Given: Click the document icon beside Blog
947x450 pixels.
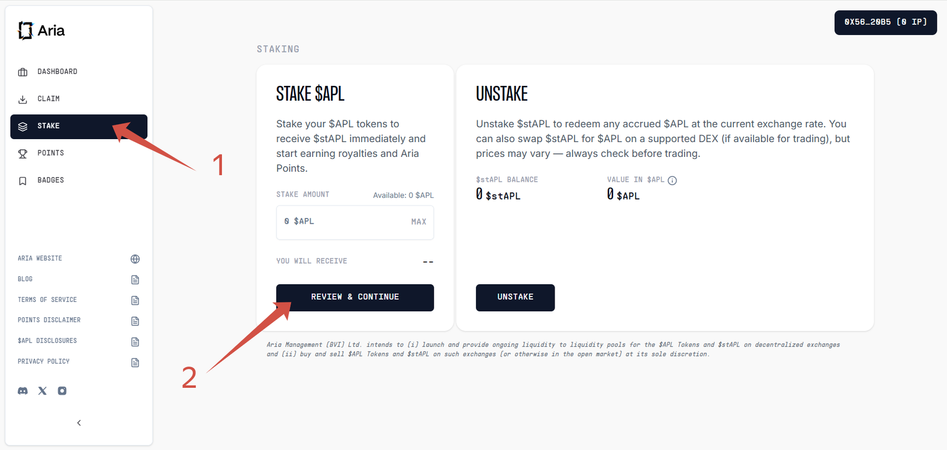Looking at the screenshot, I should 135,279.
